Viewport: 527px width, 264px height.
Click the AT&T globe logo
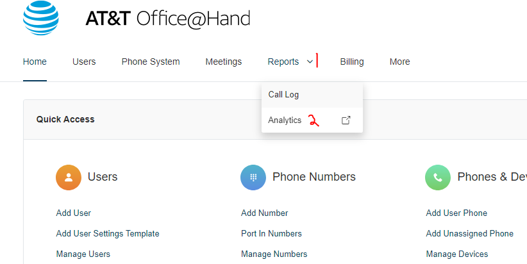click(41, 17)
